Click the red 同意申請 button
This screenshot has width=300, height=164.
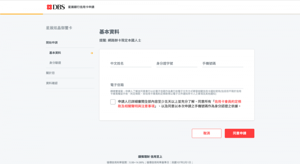[240, 134]
